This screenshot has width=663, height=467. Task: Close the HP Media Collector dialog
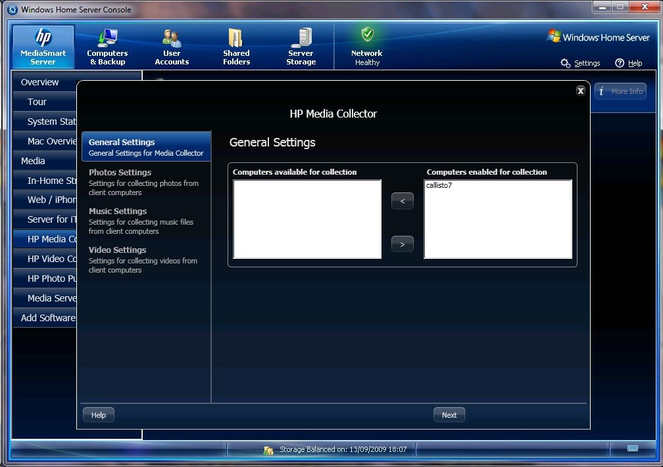[580, 91]
